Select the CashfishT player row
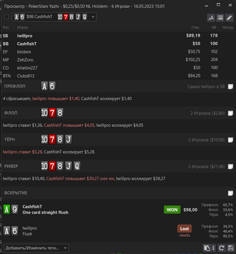Screen dimensions: 236x254 coord(118,44)
